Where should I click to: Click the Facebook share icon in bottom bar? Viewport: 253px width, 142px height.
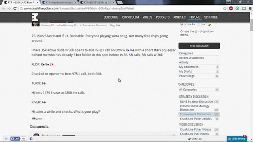click(x=31, y=138)
